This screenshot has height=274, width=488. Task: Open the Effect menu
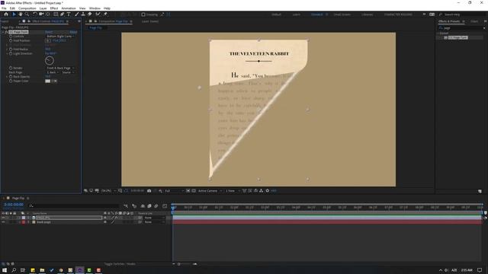coord(54,8)
